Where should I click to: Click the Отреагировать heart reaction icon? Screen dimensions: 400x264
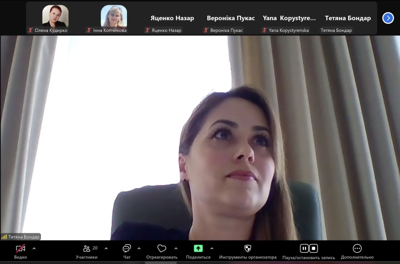click(162, 248)
